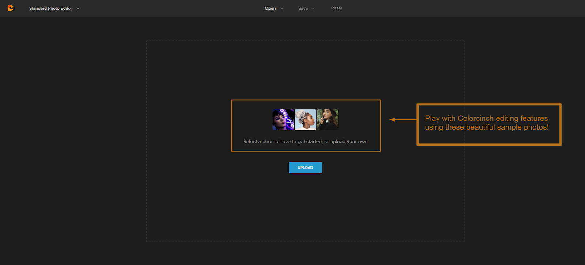Click the 'upload your own' text

click(348, 142)
